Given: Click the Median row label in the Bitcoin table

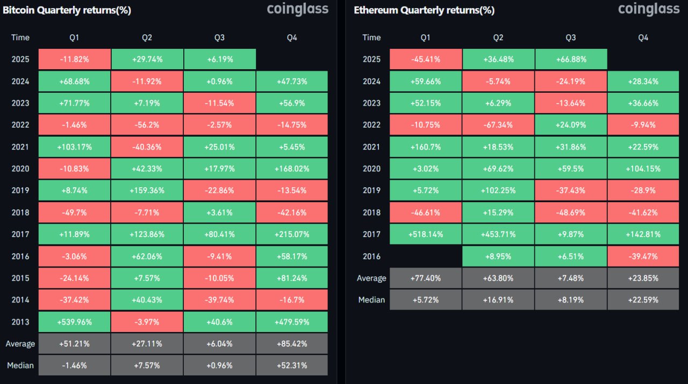Looking at the screenshot, I should point(20,366).
